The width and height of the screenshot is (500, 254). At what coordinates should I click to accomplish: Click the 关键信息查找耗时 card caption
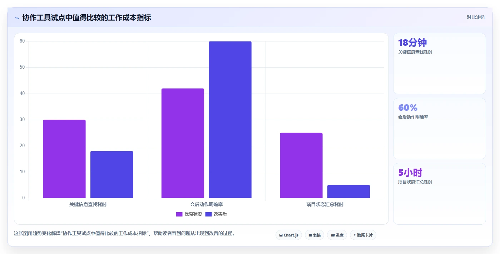pyautogui.click(x=415, y=52)
